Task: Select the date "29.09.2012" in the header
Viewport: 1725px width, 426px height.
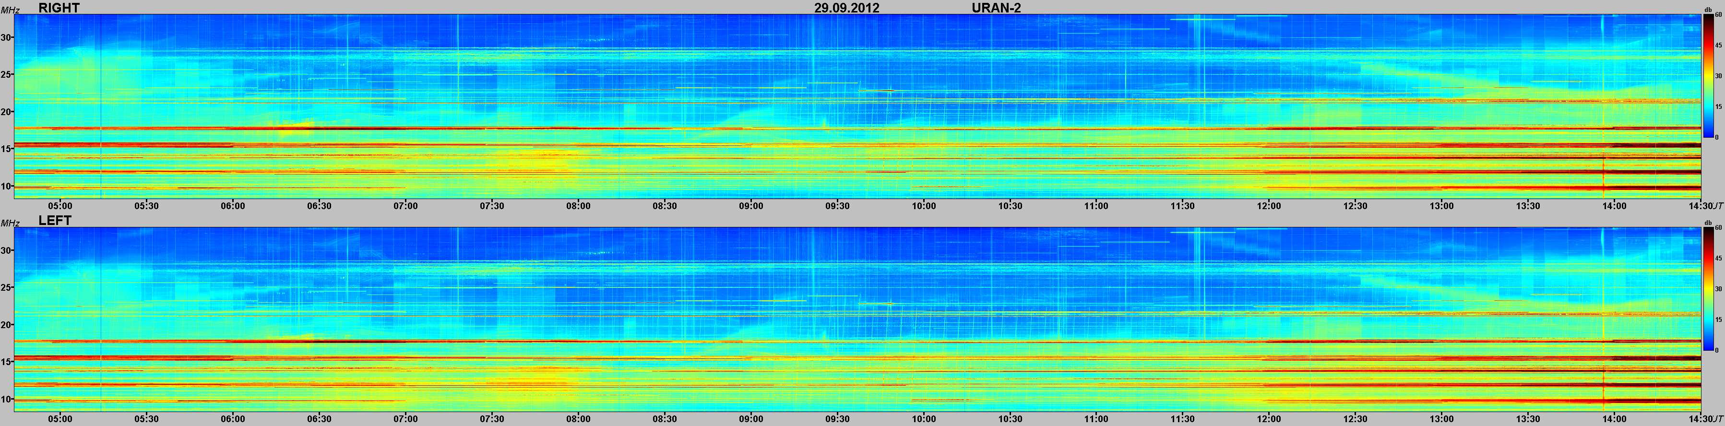Action: click(x=847, y=8)
